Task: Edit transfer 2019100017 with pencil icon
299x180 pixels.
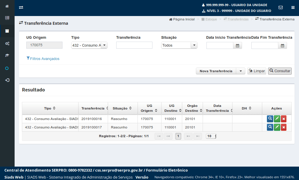Action: [x=277, y=127]
